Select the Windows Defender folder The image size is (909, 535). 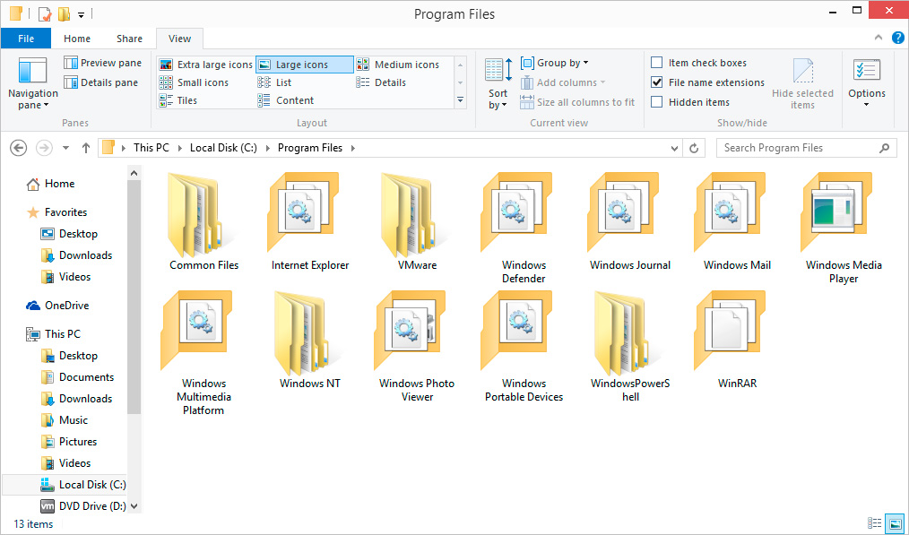[524, 229]
